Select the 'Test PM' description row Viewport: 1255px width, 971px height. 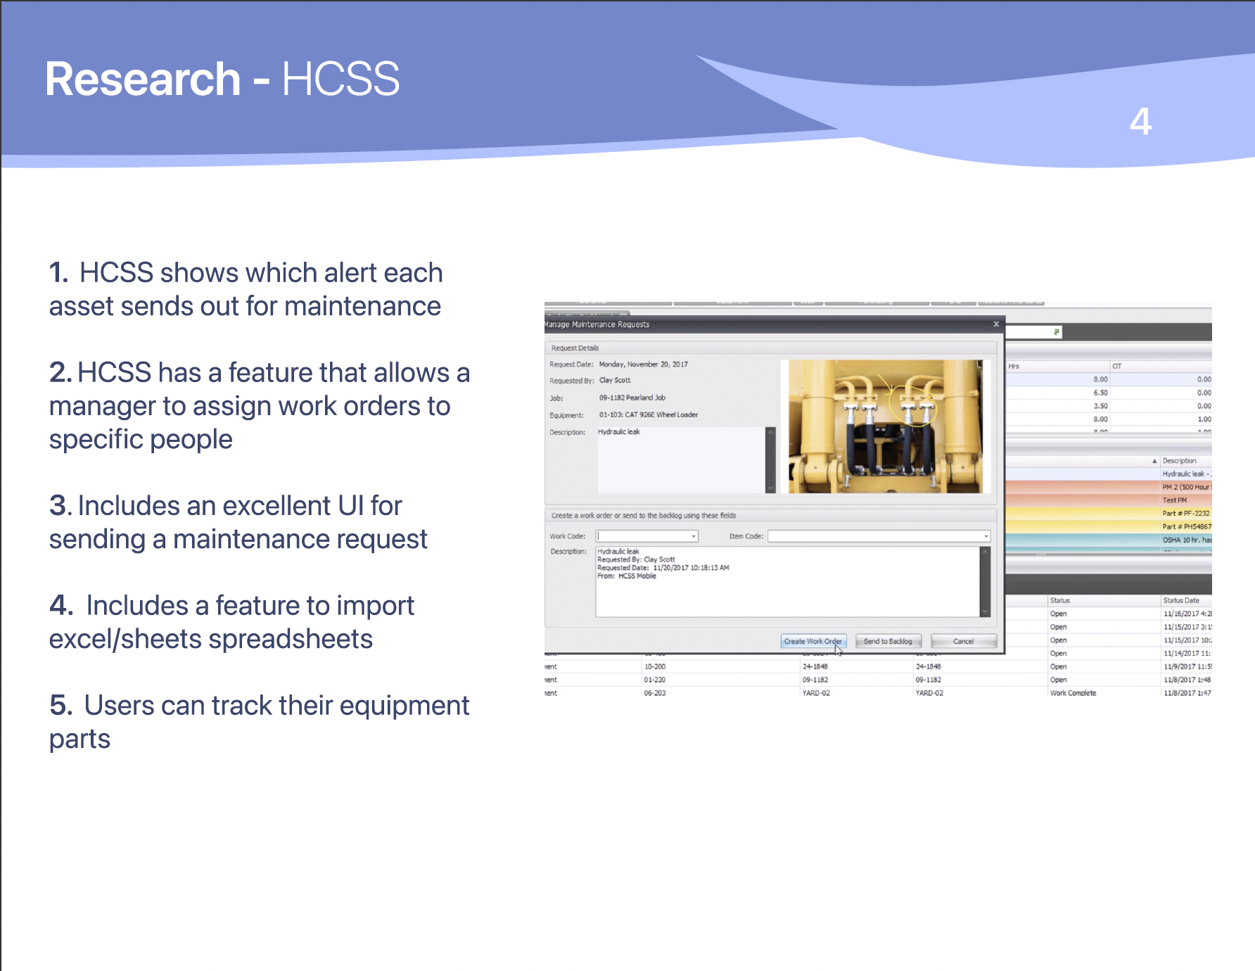point(1109,500)
